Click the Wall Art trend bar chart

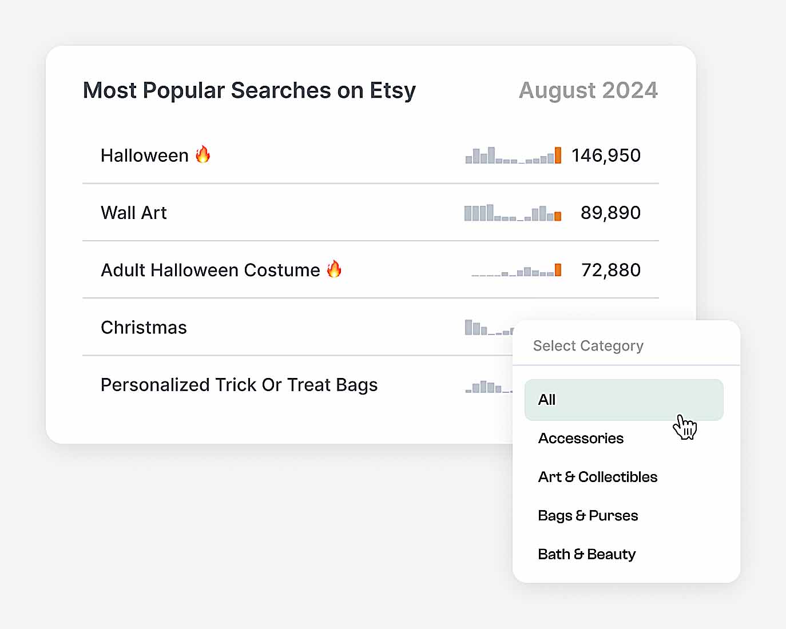511,213
